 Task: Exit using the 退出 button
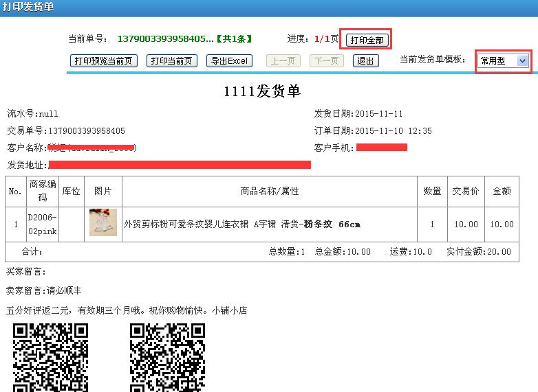[x=365, y=61]
